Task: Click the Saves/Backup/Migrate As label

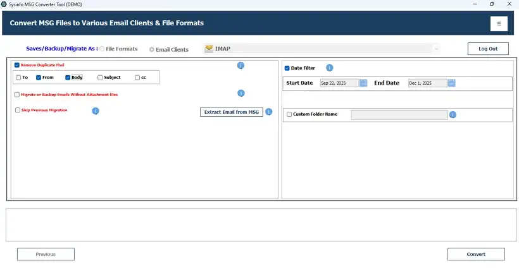Action: pos(62,49)
